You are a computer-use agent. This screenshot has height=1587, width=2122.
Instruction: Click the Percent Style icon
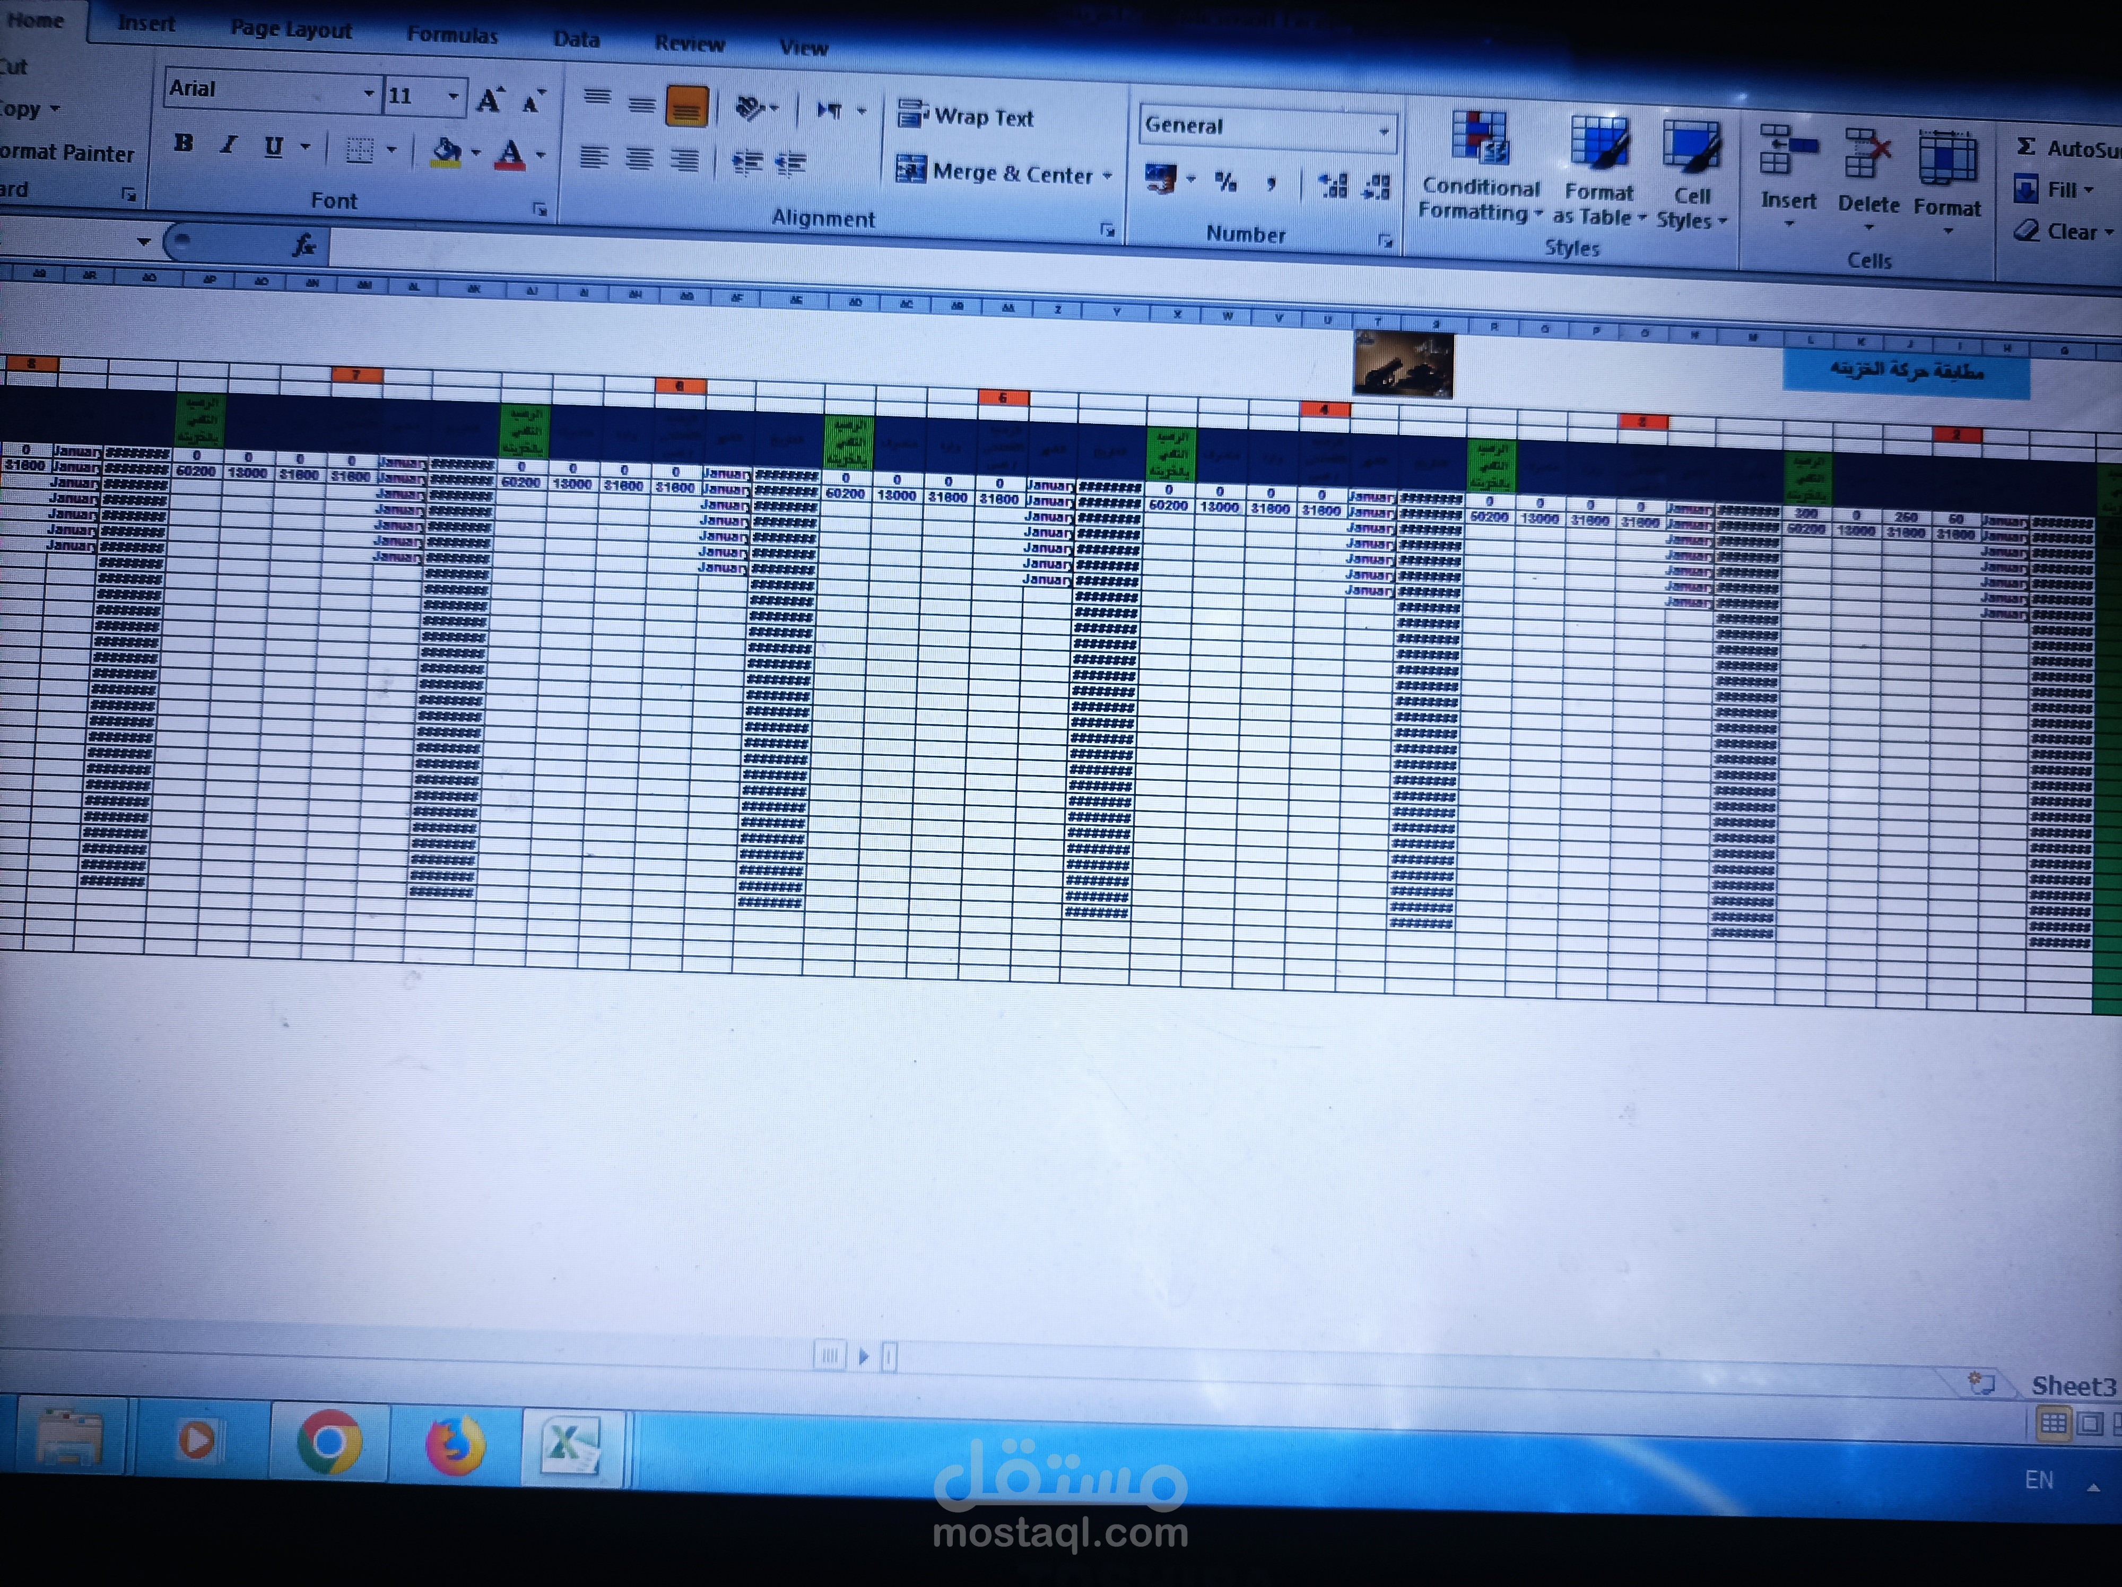[1225, 181]
